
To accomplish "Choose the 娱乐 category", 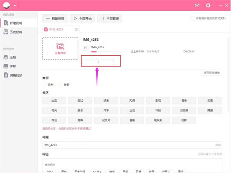I will point(106,101).
